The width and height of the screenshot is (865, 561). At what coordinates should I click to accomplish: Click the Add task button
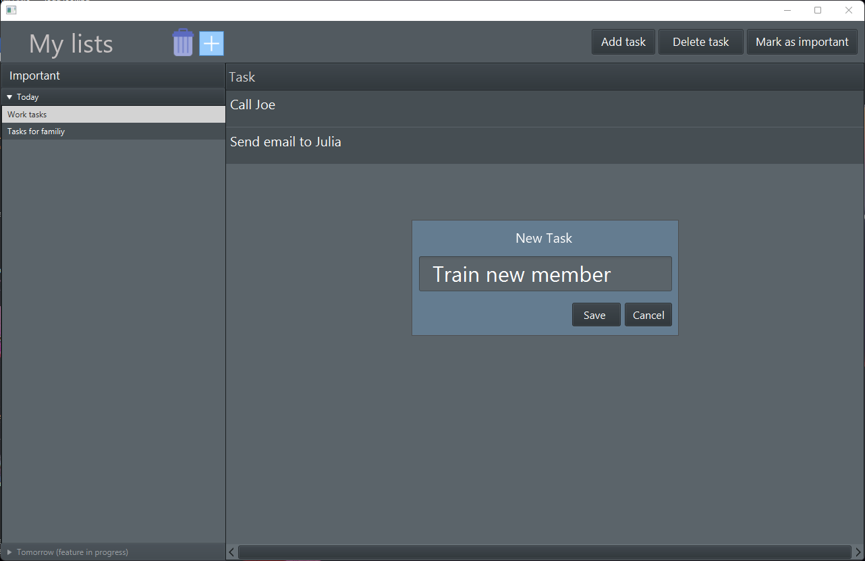coord(623,41)
